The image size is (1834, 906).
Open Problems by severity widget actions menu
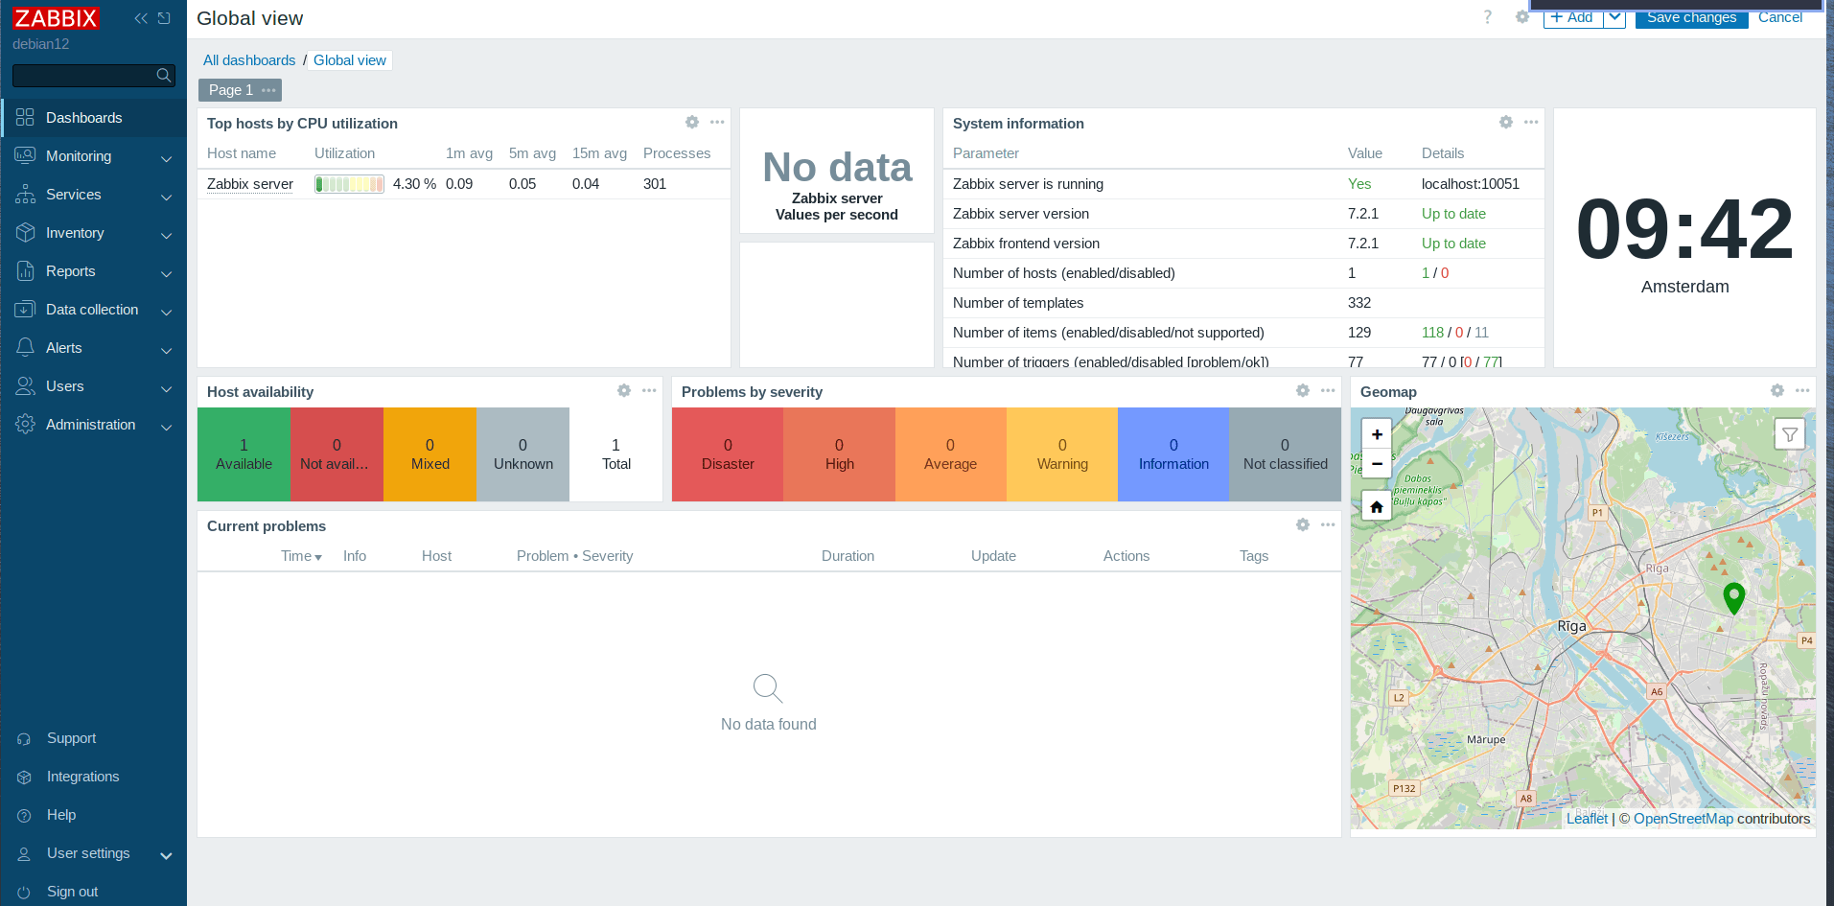pyautogui.click(x=1328, y=390)
